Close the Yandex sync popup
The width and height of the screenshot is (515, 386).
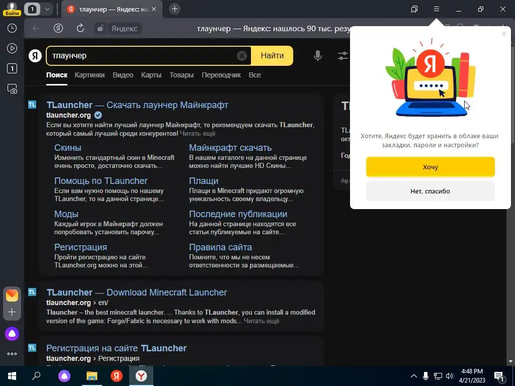pos(504,34)
